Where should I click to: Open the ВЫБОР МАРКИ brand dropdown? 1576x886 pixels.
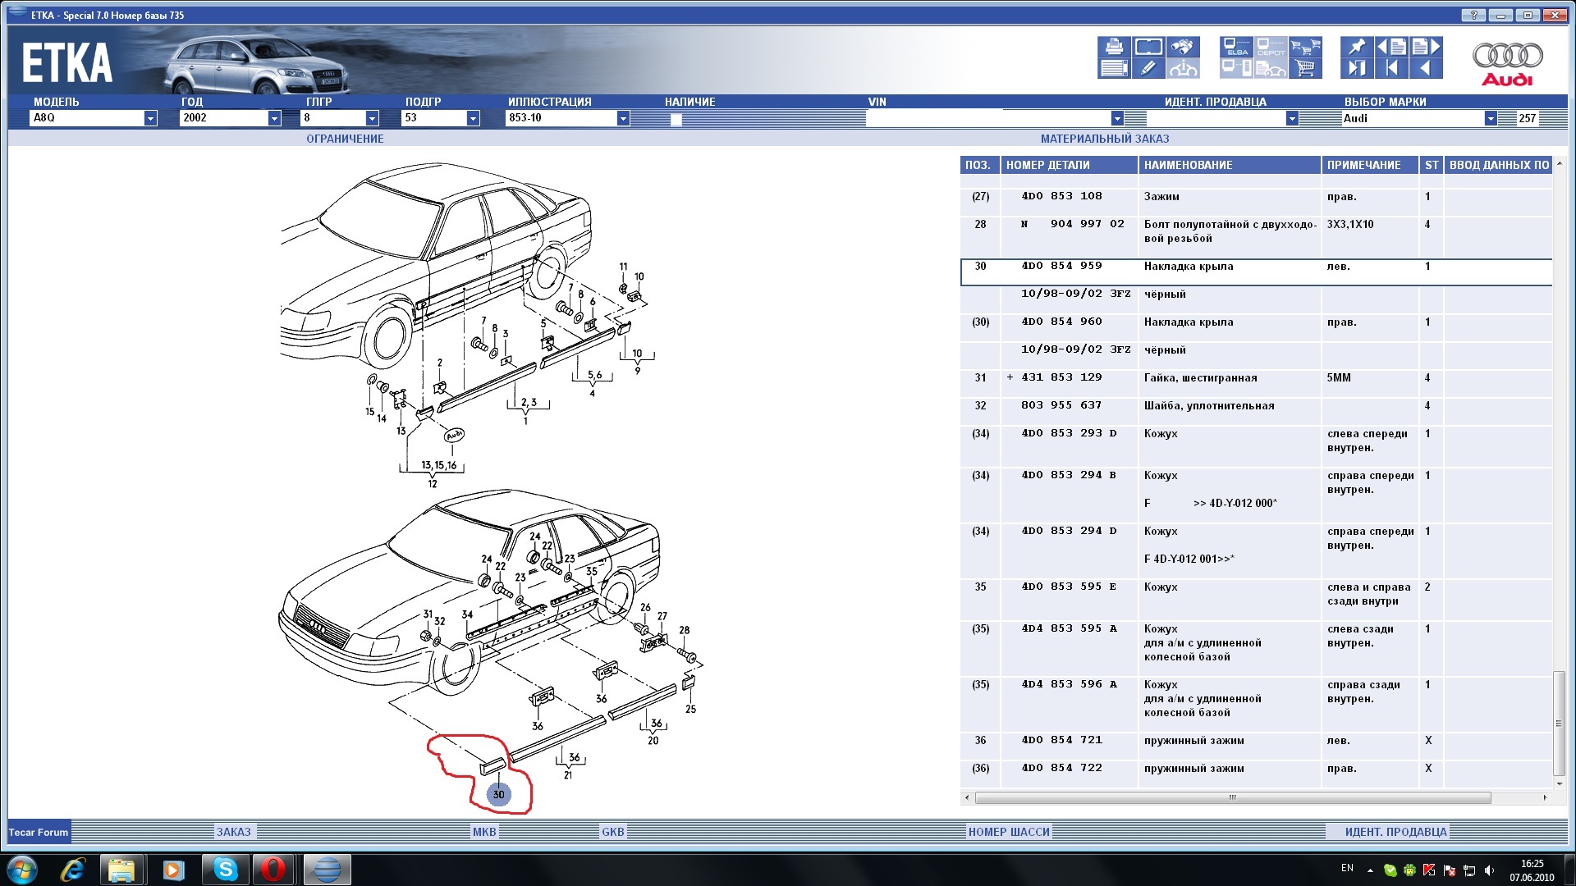coord(1491,118)
